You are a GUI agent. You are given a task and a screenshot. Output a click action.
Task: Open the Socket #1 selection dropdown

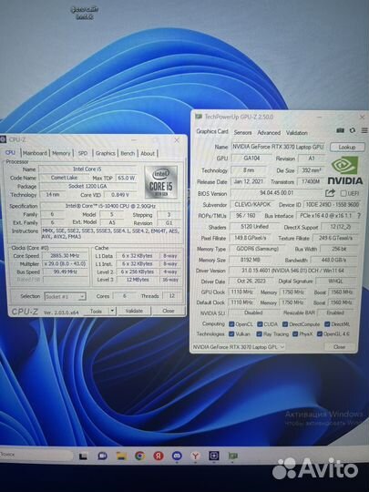pos(65,296)
